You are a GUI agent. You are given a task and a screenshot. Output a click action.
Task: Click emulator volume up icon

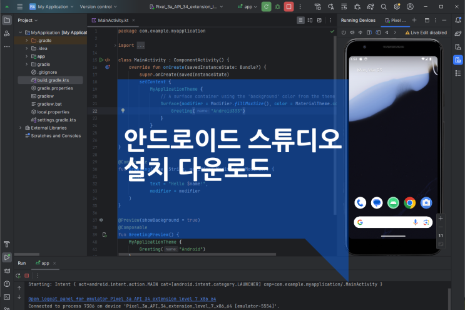coord(352,33)
